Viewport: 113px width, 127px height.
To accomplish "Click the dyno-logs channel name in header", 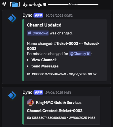I will click(x=32, y=5).
